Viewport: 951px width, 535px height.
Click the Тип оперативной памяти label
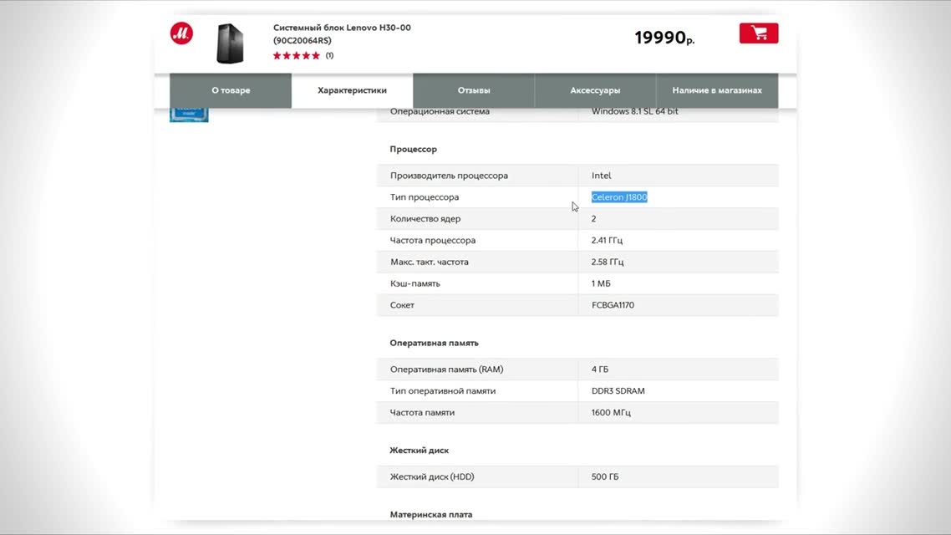[x=443, y=390]
